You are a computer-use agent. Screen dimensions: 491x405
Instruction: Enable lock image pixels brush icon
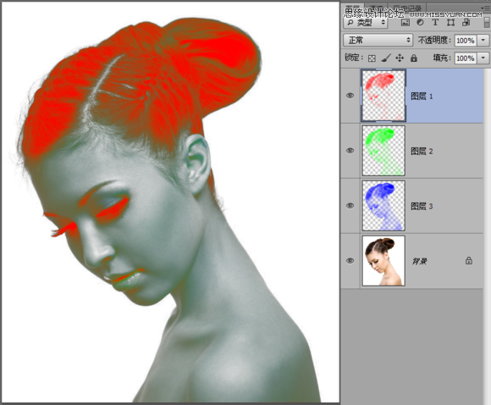pyautogui.click(x=386, y=58)
